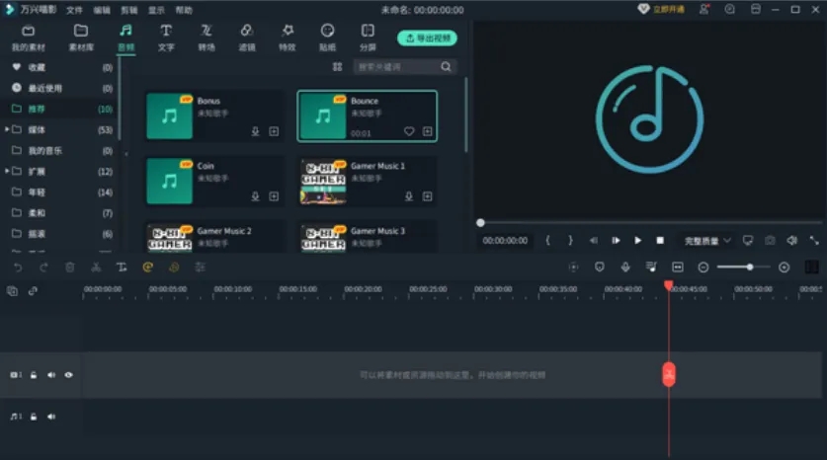Add Bounce audio to the project
Viewport: 827px width, 460px height.
[x=427, y=131]
